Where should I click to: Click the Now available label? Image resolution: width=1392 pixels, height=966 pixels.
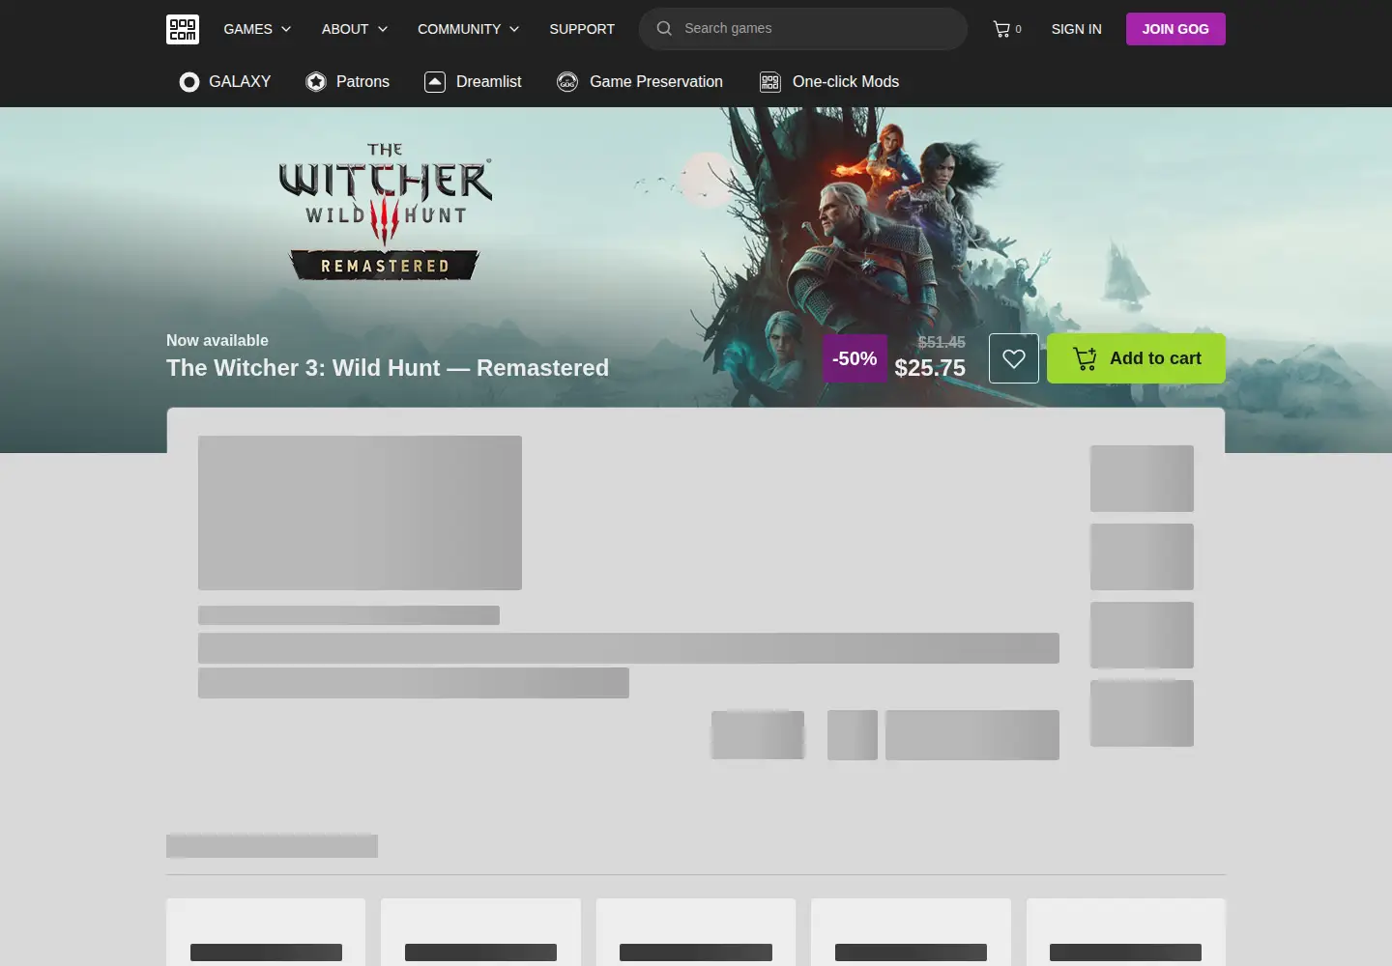tap(217, 340)
